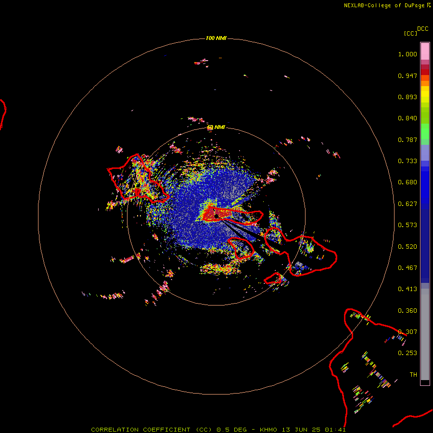Click the black radar site dot at center
Image resolution: width=433 pixels, height=433 pixels.
[x=216, y=216]
